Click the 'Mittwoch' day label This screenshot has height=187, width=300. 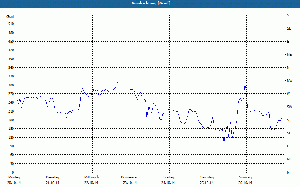tap(91, 177)
